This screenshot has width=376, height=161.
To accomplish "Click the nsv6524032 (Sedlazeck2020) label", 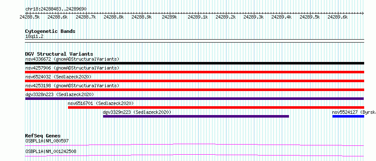I will coord(58,77).
